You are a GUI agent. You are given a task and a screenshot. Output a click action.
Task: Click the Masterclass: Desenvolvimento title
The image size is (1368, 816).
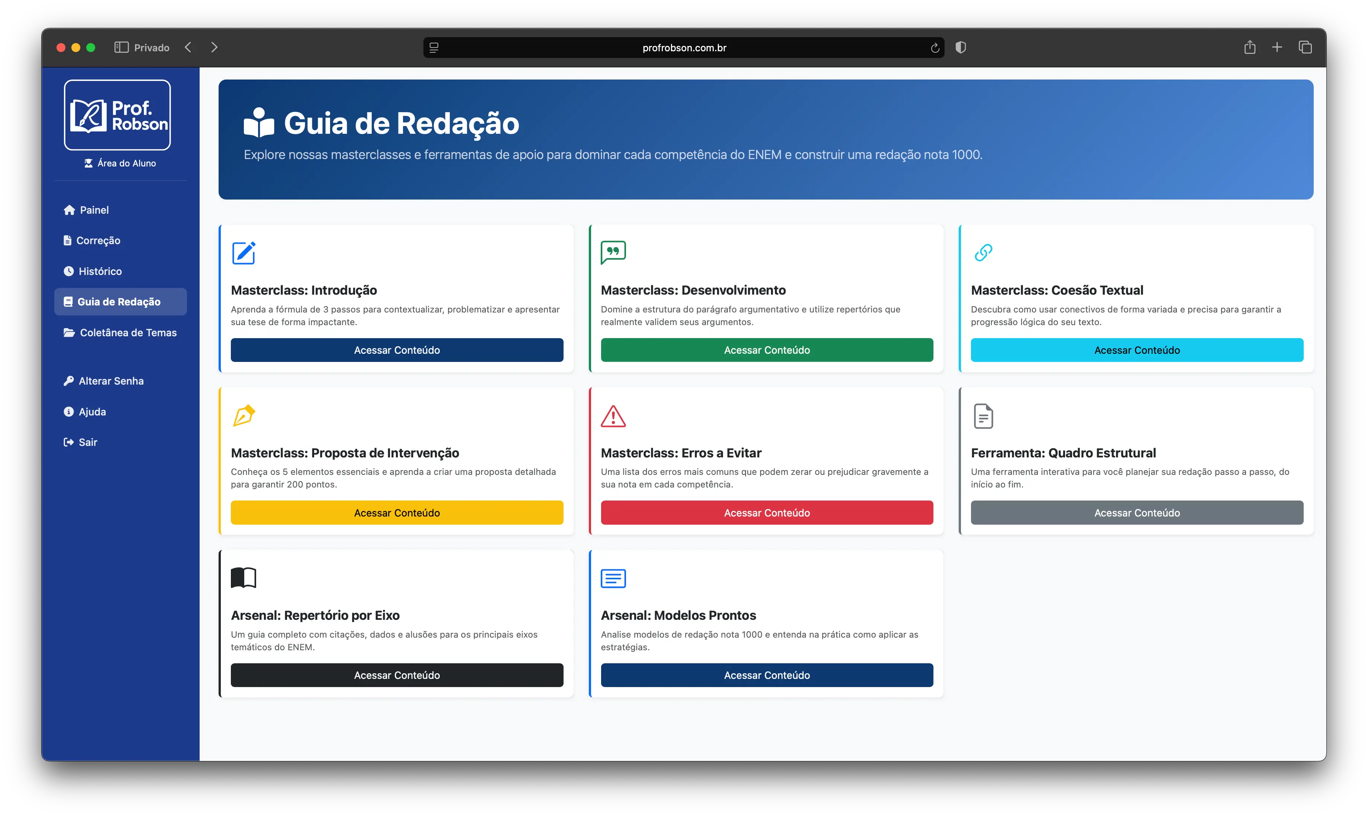[x=693, y=290]
